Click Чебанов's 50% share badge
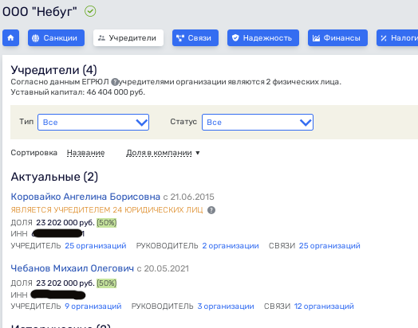The width and height of the screenshot is (418, 328). (x=107, y=283)
